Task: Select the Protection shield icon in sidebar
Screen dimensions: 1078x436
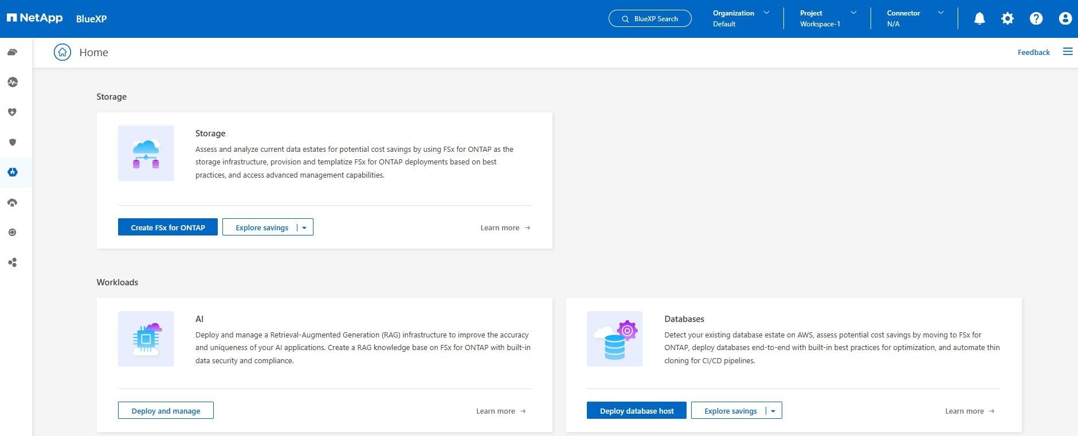Action: (13, 142)
